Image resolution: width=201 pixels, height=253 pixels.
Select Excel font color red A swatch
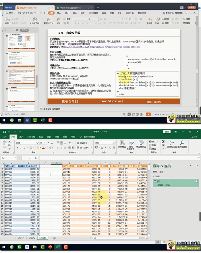tap(43, 148)
